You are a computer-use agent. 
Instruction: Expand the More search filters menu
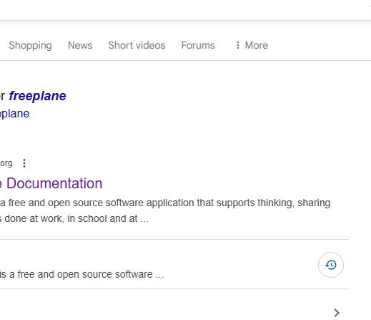[252, 45]
